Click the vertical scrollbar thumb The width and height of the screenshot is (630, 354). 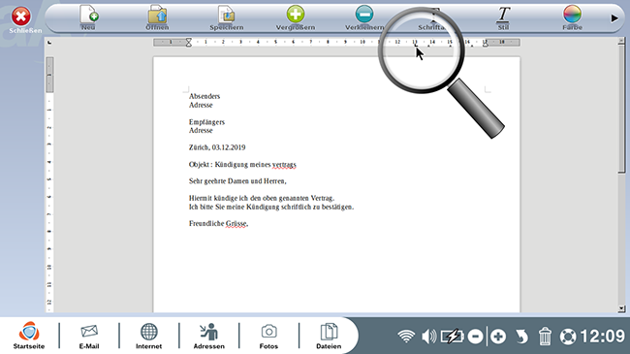coord(621,109)
